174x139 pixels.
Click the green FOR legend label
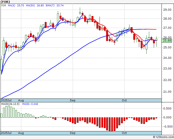tap(4, 5)
